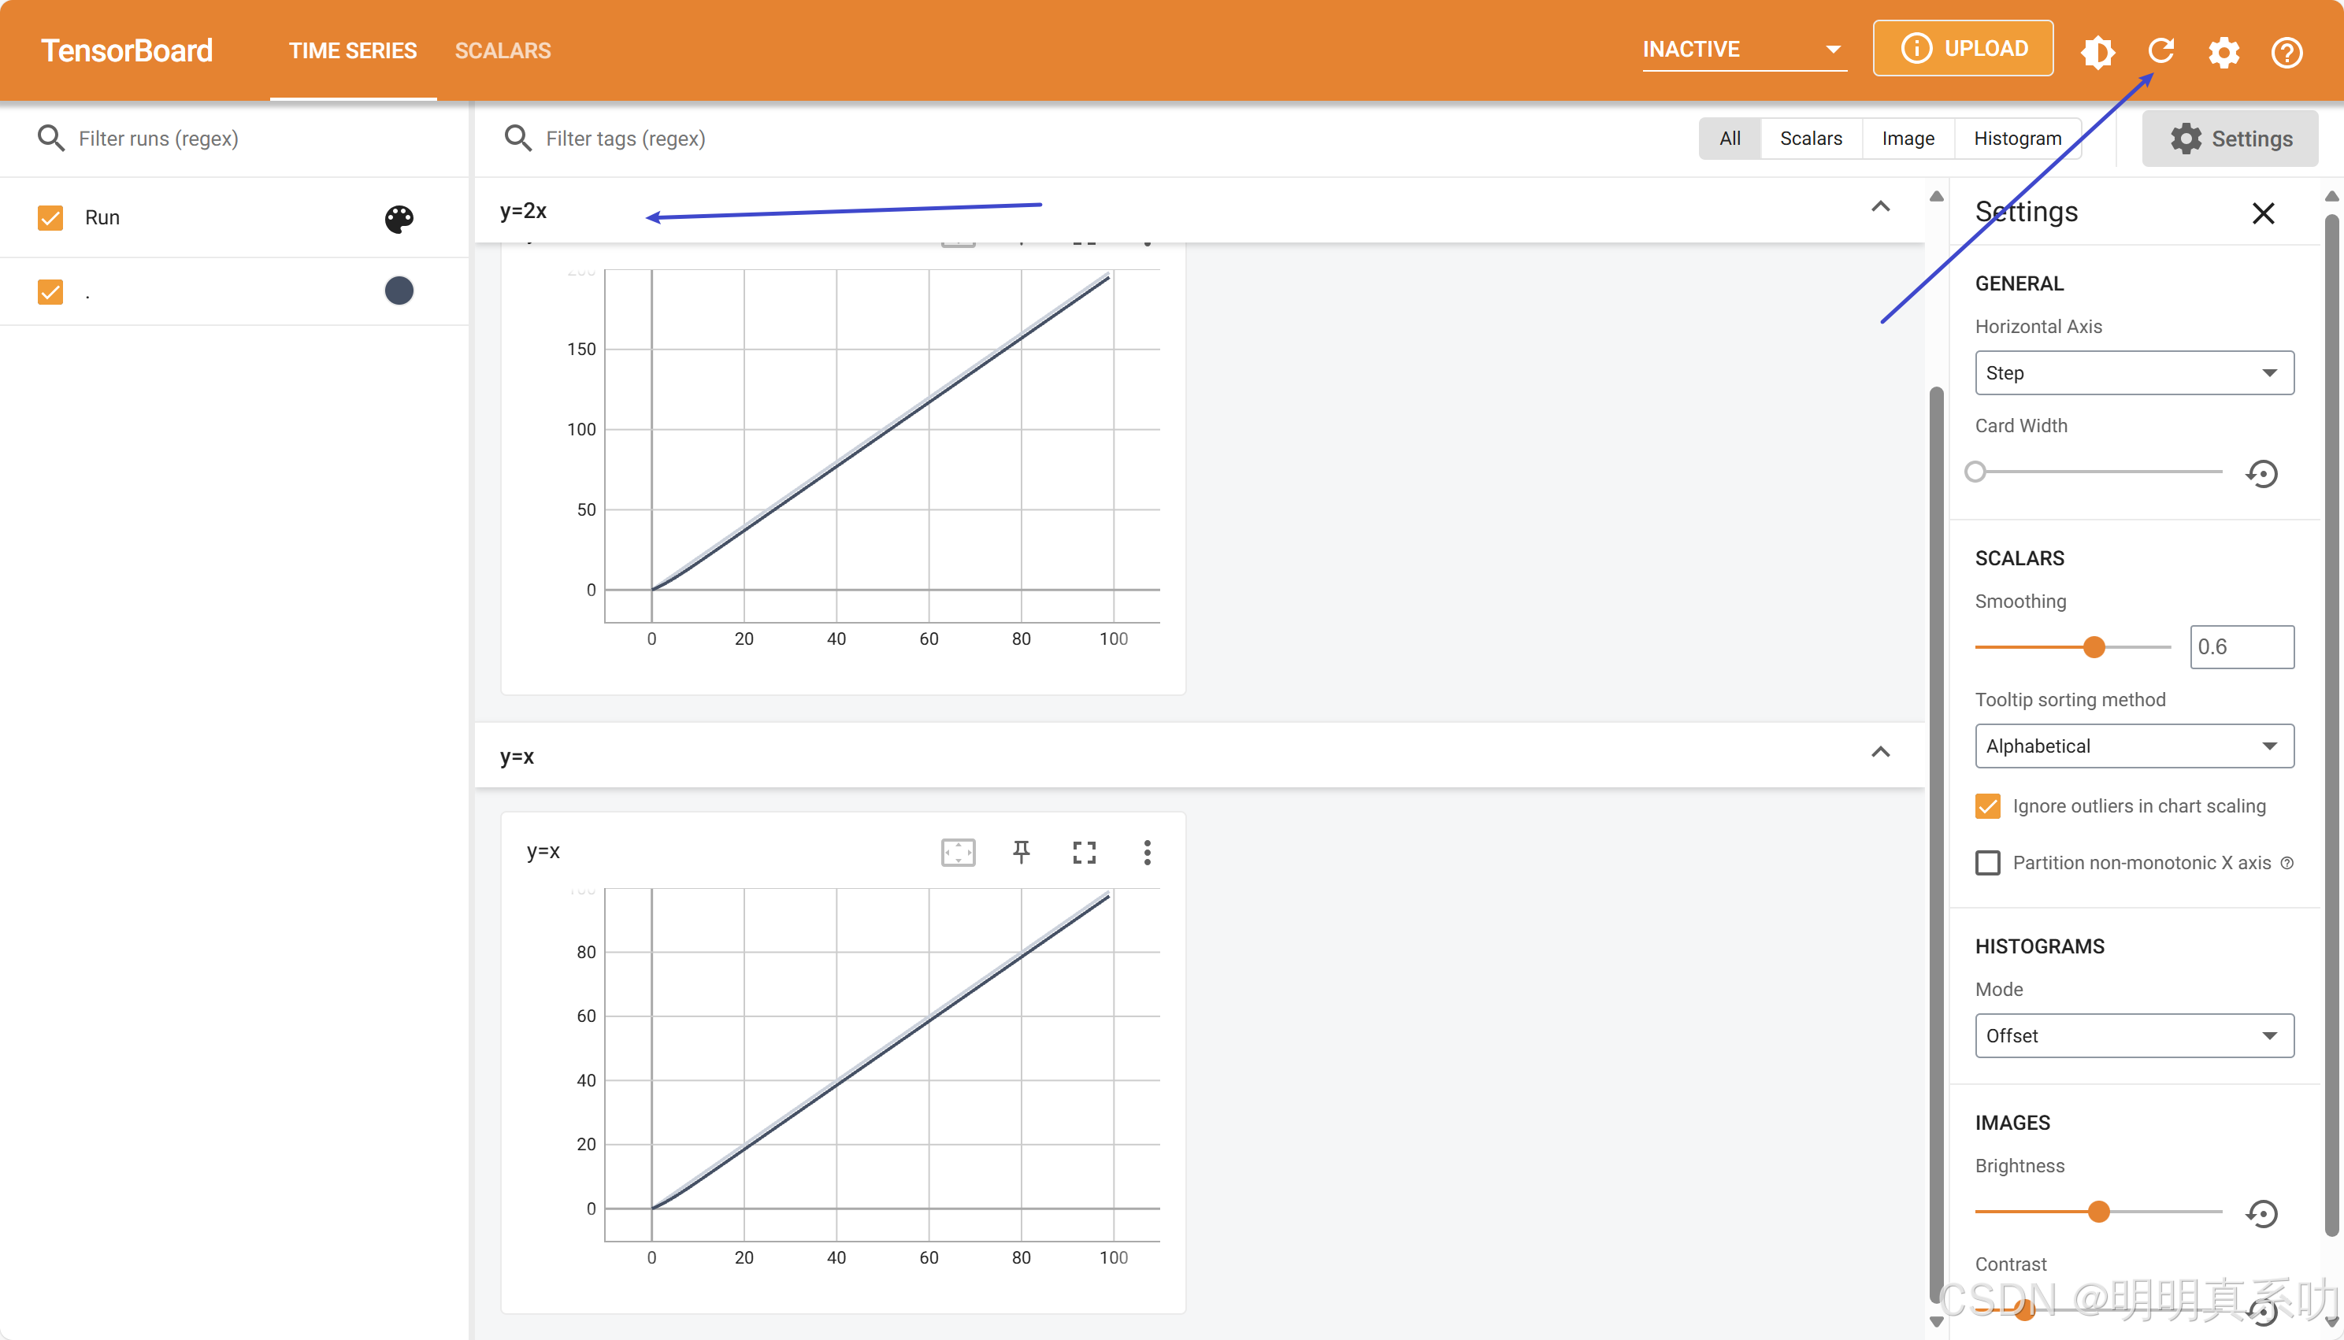The height and width of the screenshot is (1340, 2344).
Task: Click the Smoothing slider handle
Action: (2094, 647)
